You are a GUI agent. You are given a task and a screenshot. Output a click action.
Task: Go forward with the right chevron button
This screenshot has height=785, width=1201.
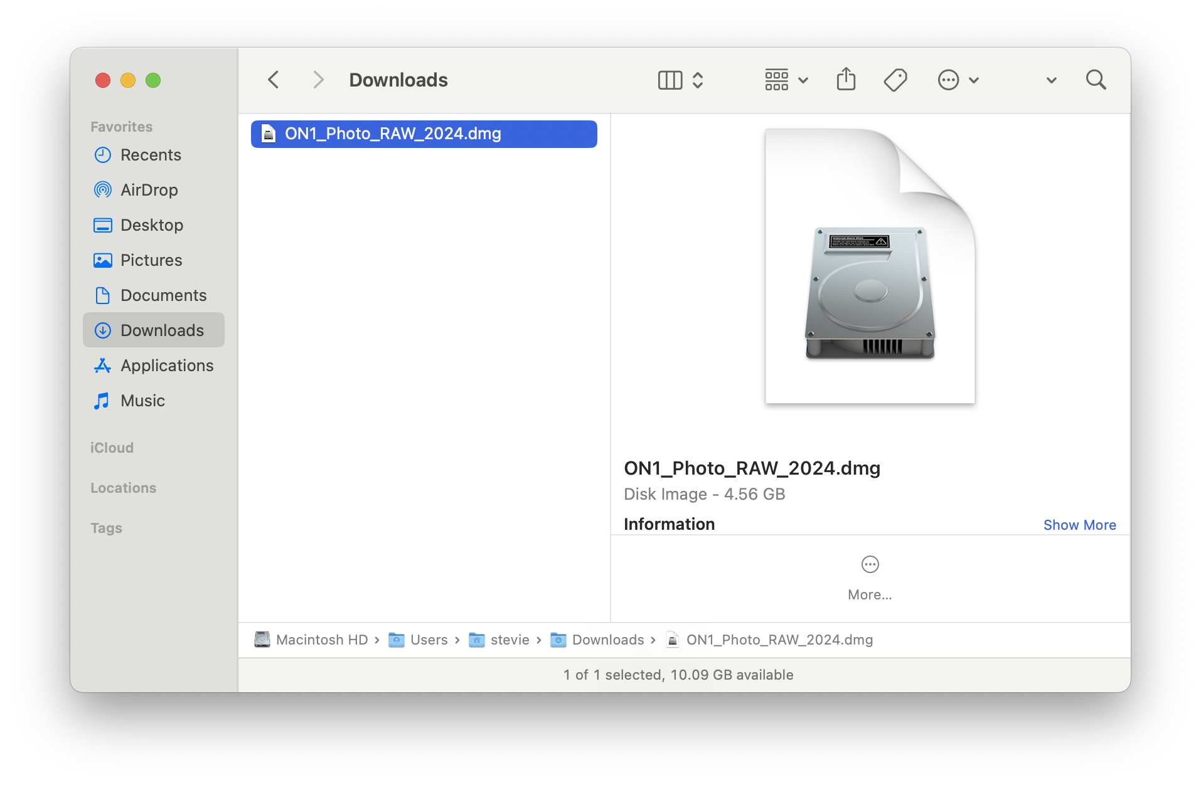(x=318, y=80)
